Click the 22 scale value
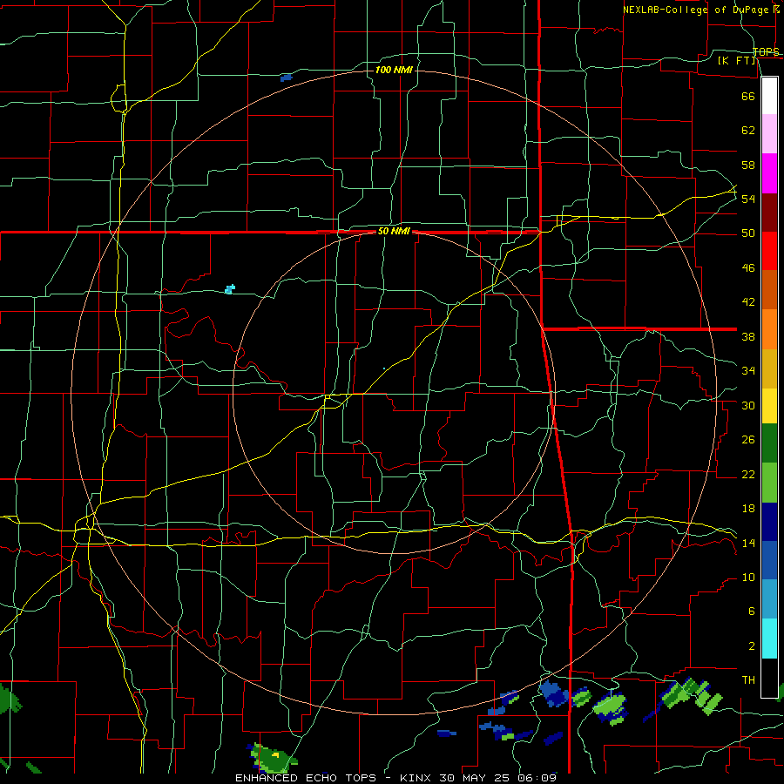 pos(748,474)
